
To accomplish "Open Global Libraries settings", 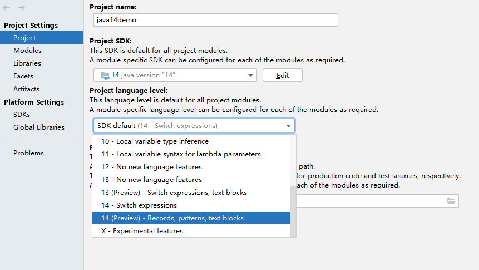I will (39, 127).
